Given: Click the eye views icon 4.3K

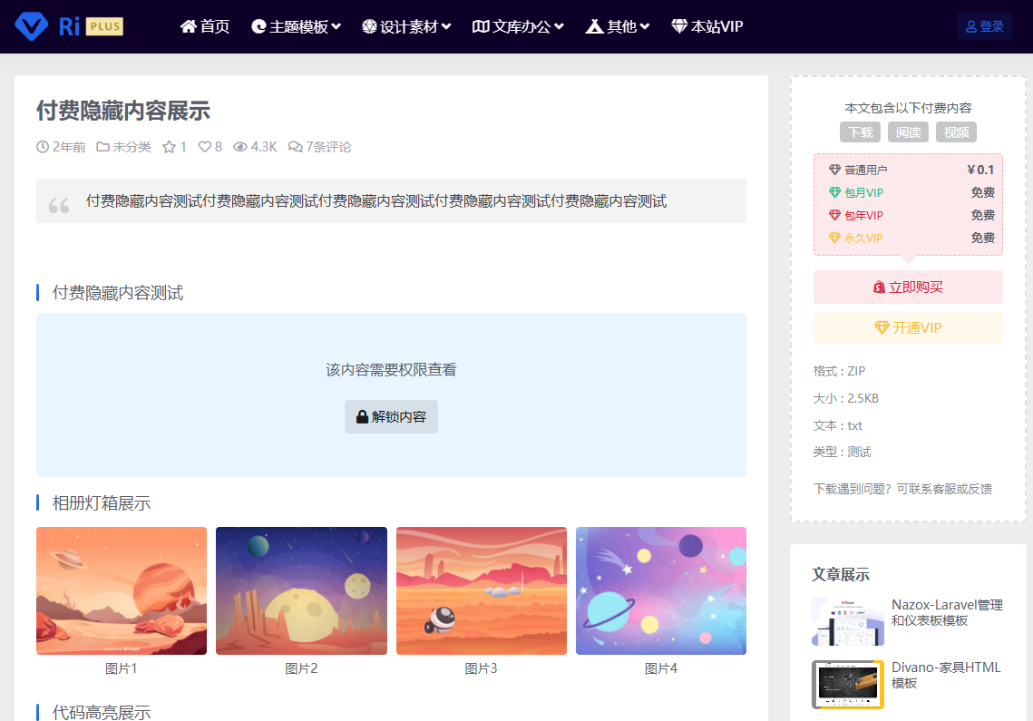Looking at the screenshot, I should click(240, 147).
